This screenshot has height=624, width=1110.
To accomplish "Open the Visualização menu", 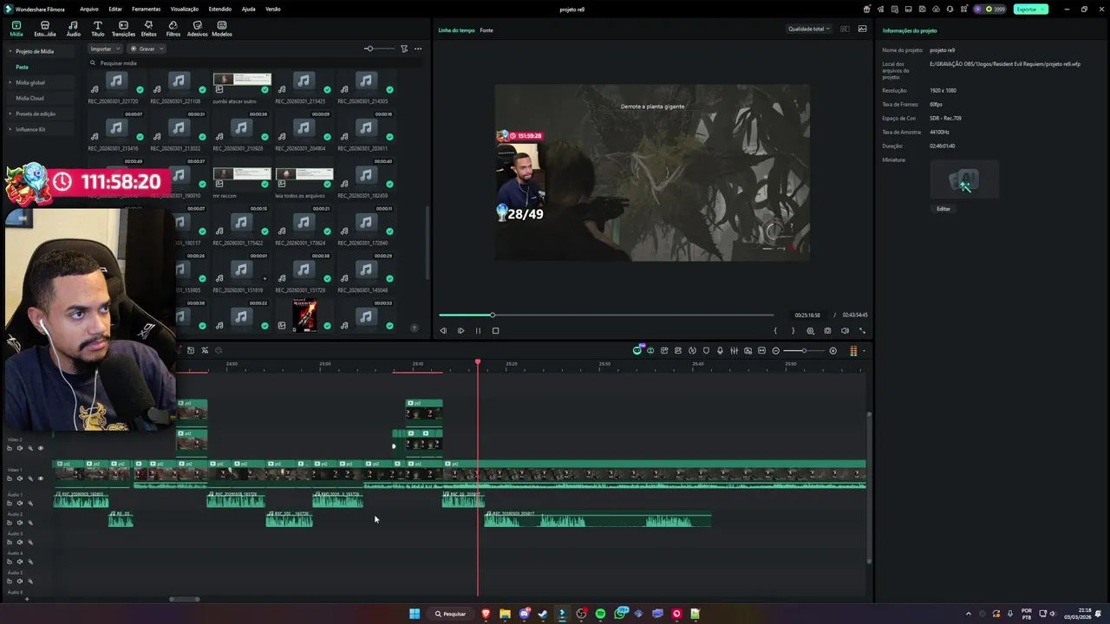I will pyautogui.click(x=184, y=9).
